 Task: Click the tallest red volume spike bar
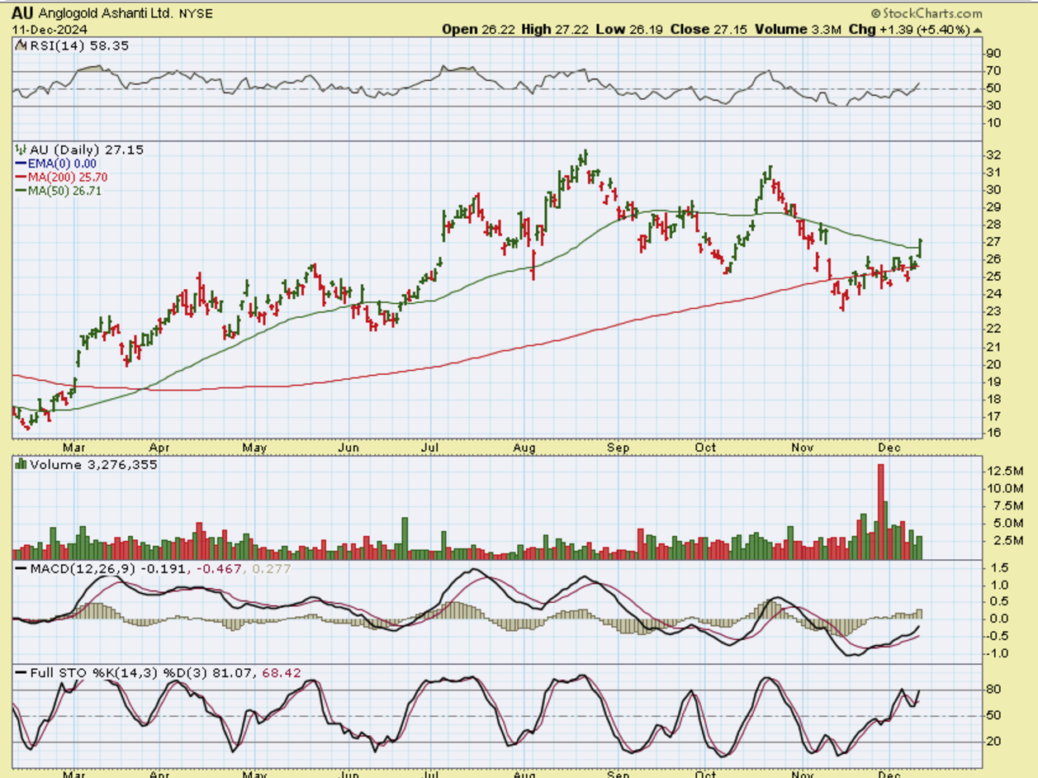tap(880, 512)
